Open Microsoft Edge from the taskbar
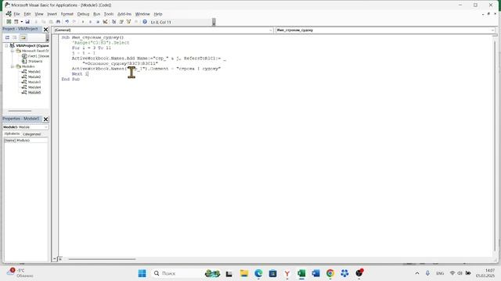 pyautogui.click(x=258, y=273)
